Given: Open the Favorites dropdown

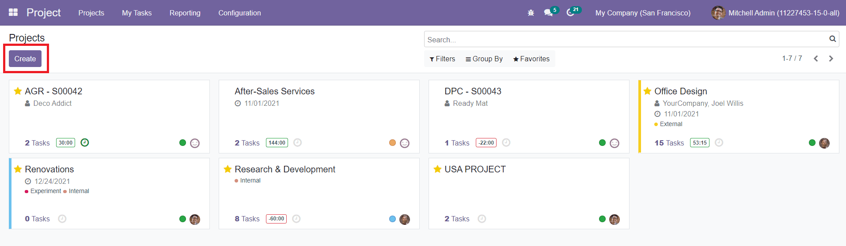Looking at the screenshot, I should pyautogui.click(x=531, y=59).
